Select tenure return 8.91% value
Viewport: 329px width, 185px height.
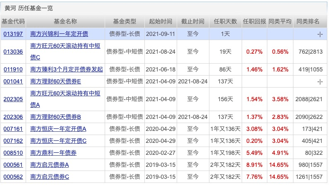[x=255, y=165]
